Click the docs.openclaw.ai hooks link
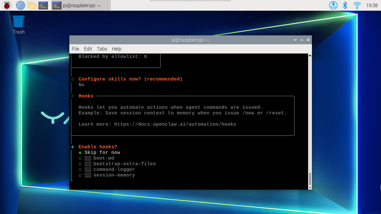Image resolution: width=381 pixels, height=214 pixels. 175,124
